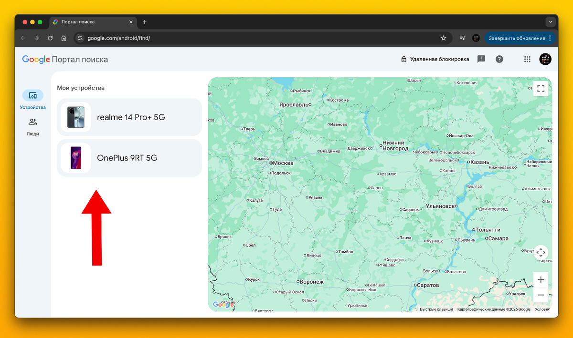Image resolution: width=573 pixels, height=338 pixels.
Task: Click the Владимир city label on map
Action: (330, 151)
